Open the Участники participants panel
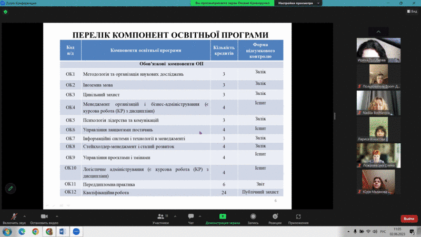Screen dimensions: 421x237 coord(161,219)
